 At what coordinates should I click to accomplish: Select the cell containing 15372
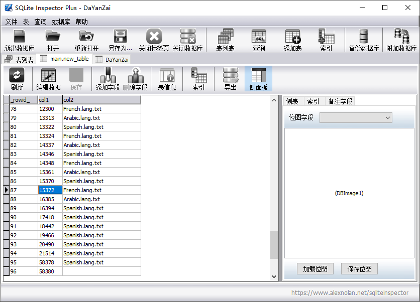point(49,190)
